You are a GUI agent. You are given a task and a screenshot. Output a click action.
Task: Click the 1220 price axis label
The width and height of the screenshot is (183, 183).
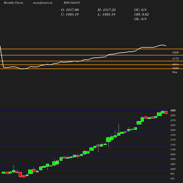173,130
